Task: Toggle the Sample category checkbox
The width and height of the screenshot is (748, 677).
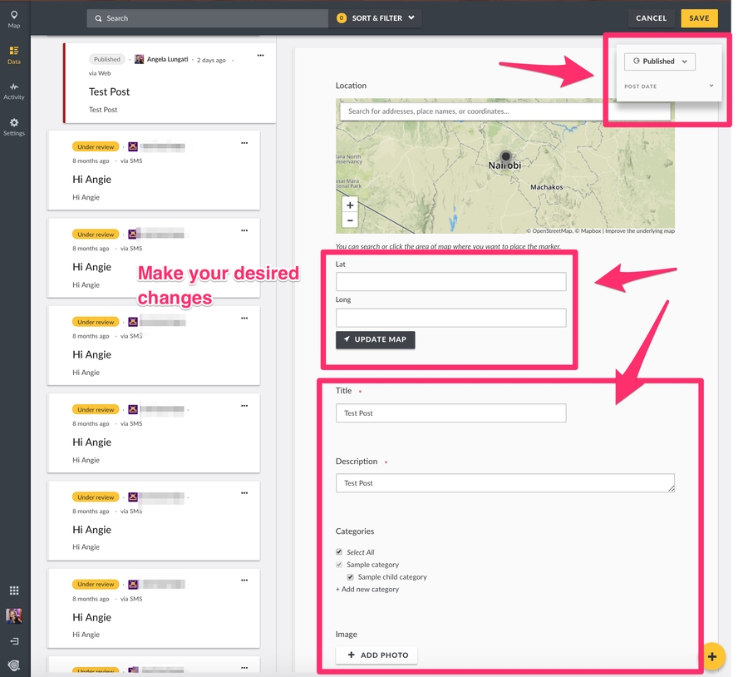Action: tap(339, 565)
